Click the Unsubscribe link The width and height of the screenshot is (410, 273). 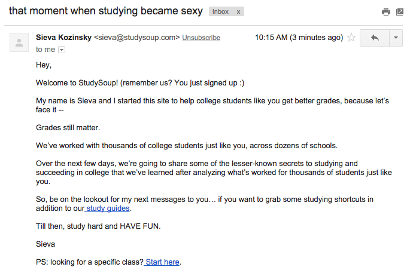pyautogui.click(x=201, y=38)
